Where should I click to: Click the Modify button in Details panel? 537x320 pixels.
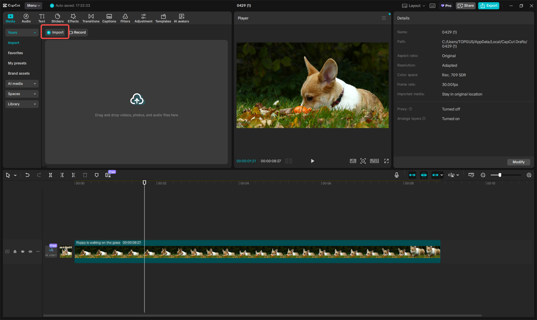pos(518,162)
